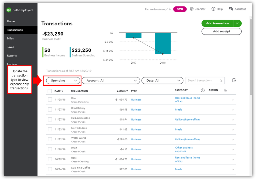256x179 pixels.
Task: Select the Water Works transaction checkbox
Action: (50, 139)
